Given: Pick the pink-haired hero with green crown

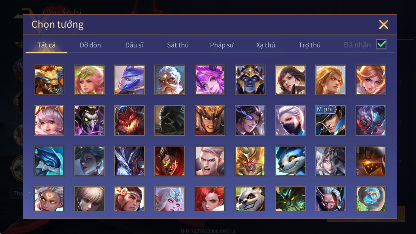Looking at the screenshot, I should click(89, 80).
